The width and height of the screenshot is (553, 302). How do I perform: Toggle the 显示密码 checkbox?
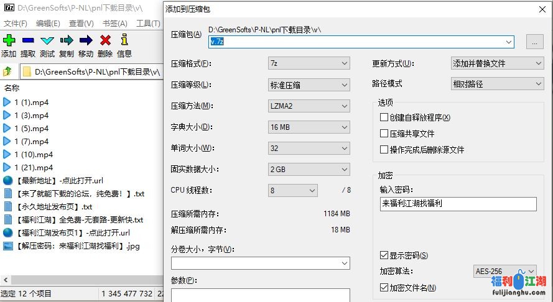(x=384, y=255)
